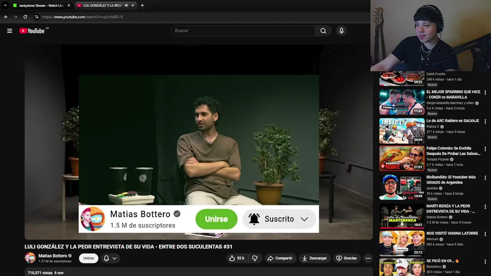Dislike the video with thumbs down
This screenshot has height=276, width=491.
click(255, 258)
